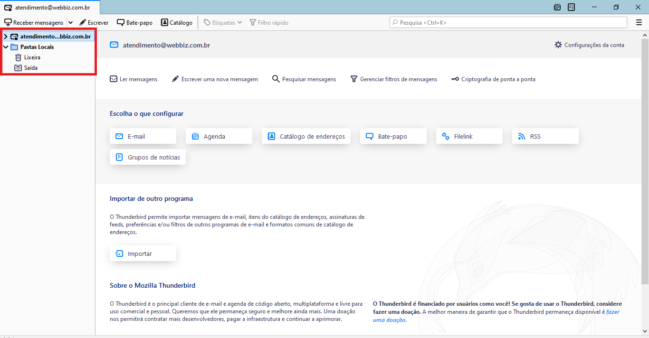Open Configurações da conta settings
This screenshot has height=338, width=649.
(589, 45)
